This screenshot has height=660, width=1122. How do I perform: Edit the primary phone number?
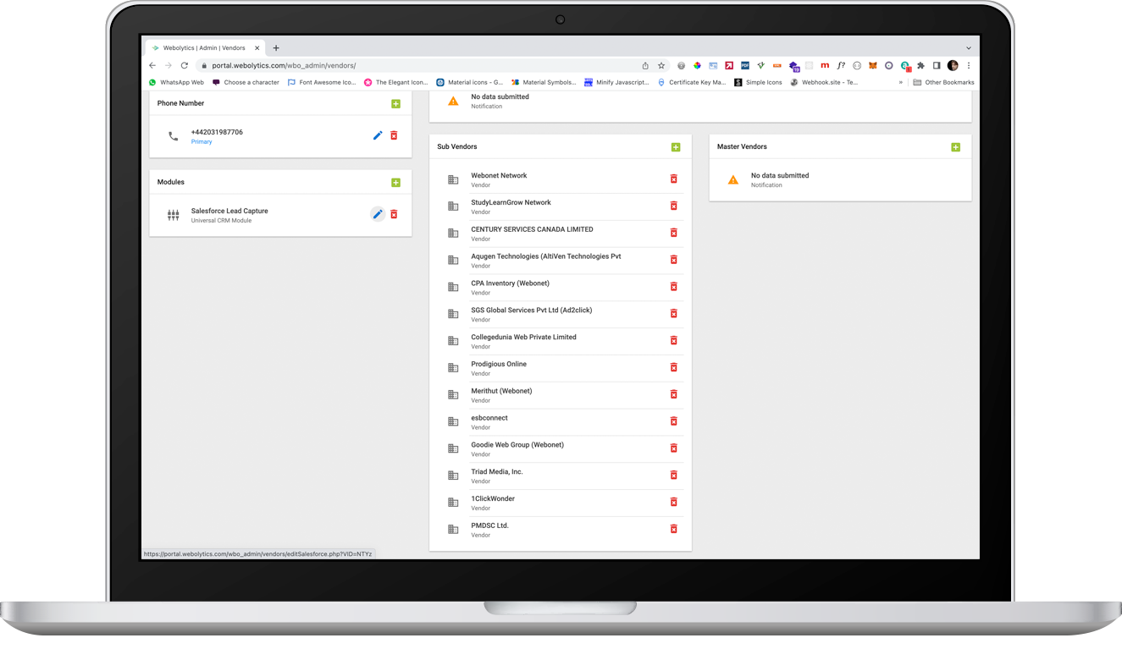tap(377, 135)
